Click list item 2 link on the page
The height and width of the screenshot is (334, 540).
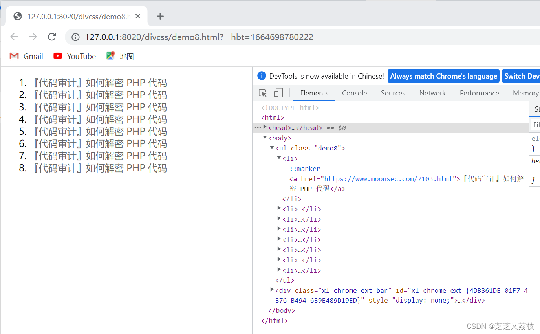(x=99, y=95)
